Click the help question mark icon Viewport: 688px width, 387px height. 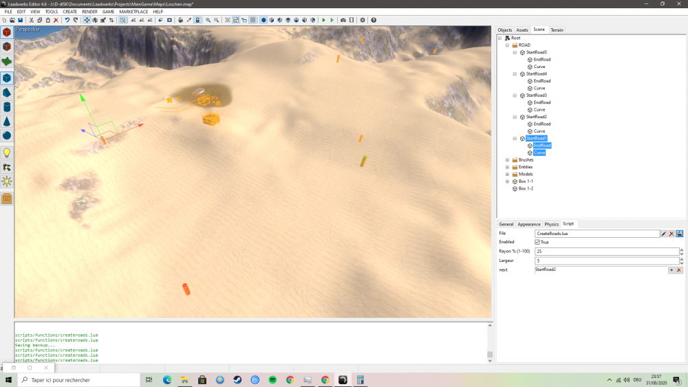pos(374,20)
